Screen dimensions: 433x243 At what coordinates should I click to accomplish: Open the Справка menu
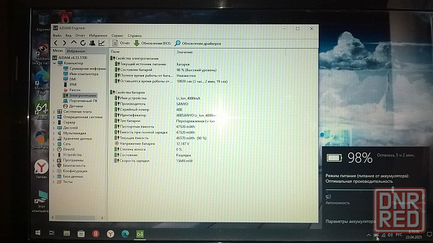click(134, 36)
